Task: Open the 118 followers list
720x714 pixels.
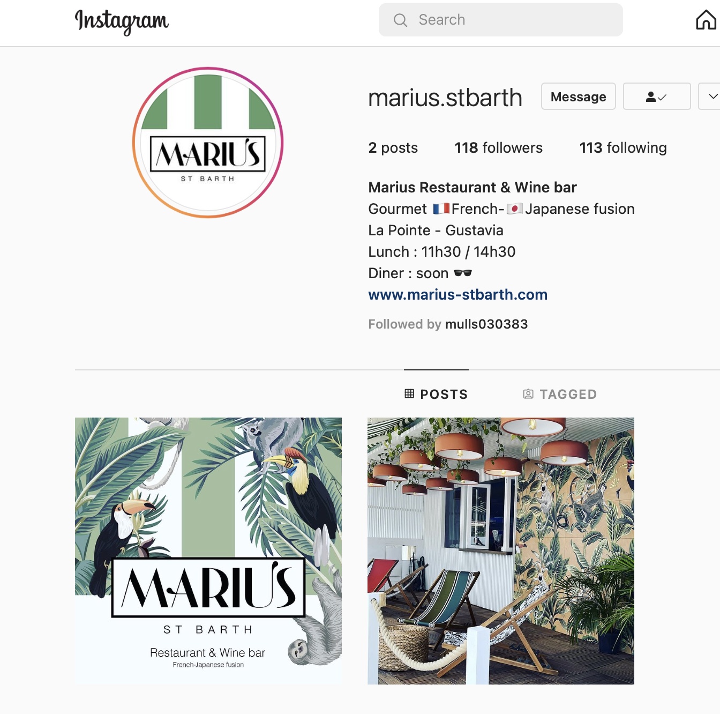Action: (499, 148)
